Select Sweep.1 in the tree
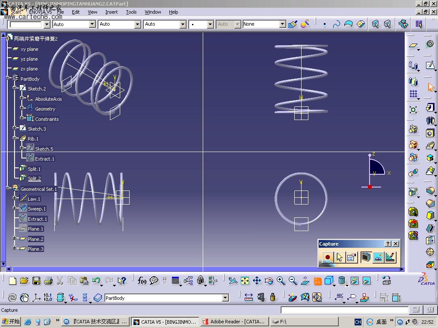The image size is (438, 328). coord(37,208)
